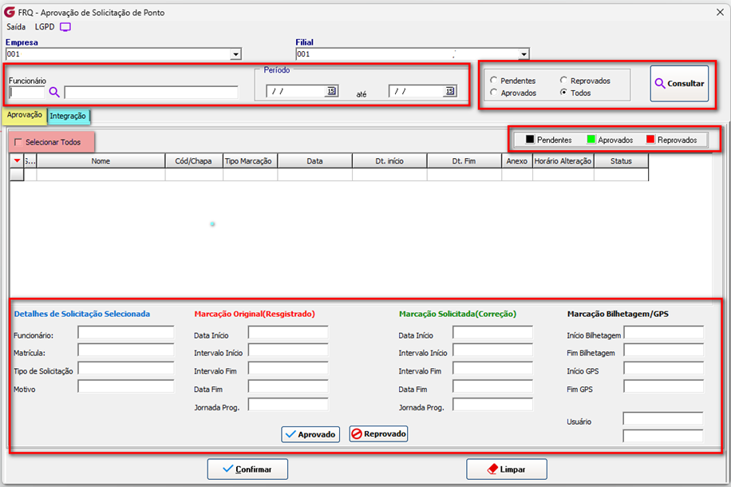Check the Selecionar Todos checkbox
Image resolution: width=731 pixels, height=487 pixels.
coord(18,142)
